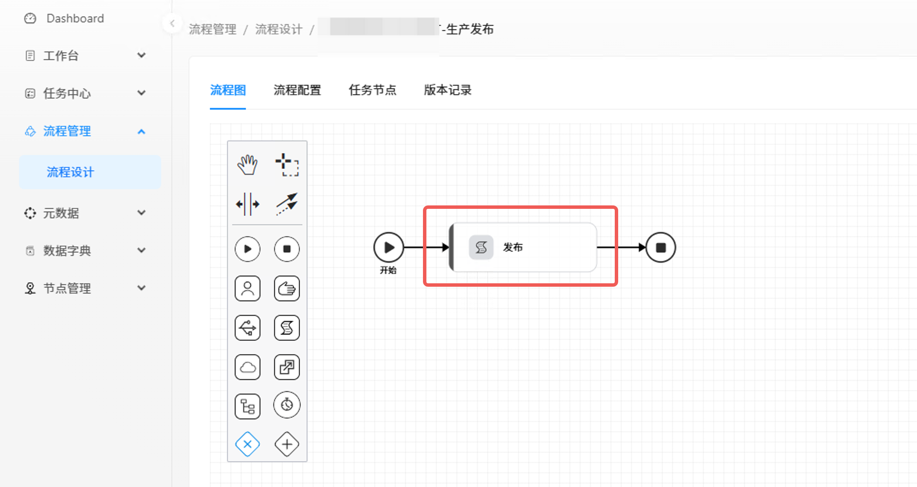The width and height of the screenshot is (917, 487).
Task: Add an exclusive gateway X diamond
Action: coord(247,444)
